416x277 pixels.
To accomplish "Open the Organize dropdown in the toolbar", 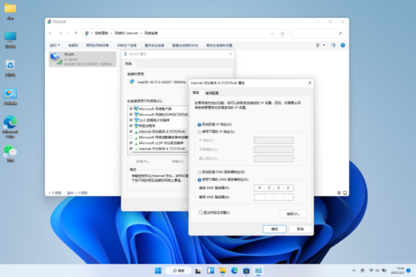I will tap(55, 45).
